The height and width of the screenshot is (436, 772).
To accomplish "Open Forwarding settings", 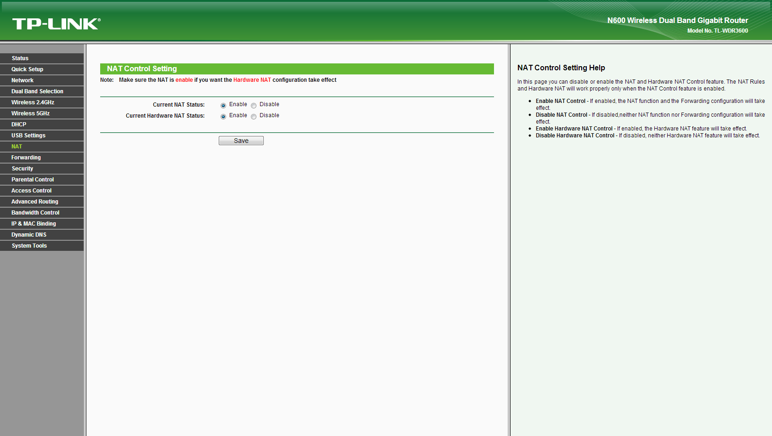I will [x=42, y=158].
